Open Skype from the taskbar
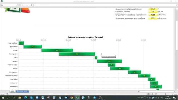This screenshot has height=100, width=178. [31, 97]
